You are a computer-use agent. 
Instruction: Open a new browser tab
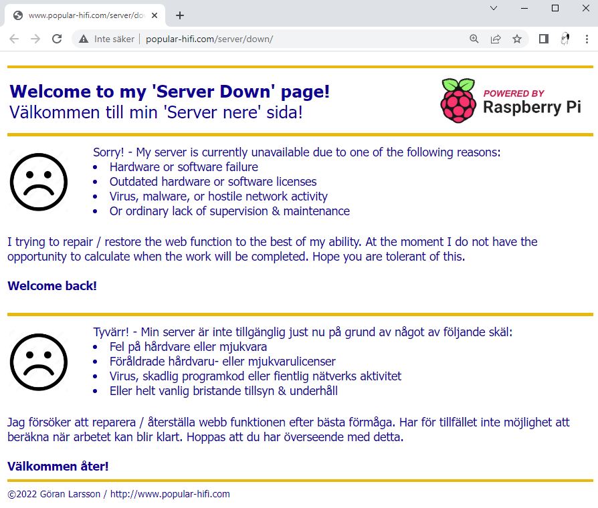(180, 15)
